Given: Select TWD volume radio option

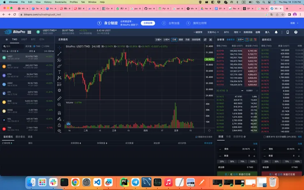Looking at the screenshot, I should click(34, 46).
